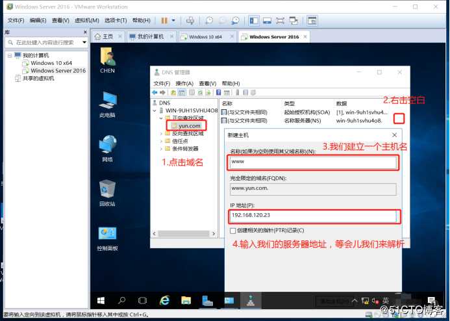Image resolution: width=450 pixels, height=321 pixels.
Task: Open Task View on the taskbar
Action: click(x=142, y=301)
